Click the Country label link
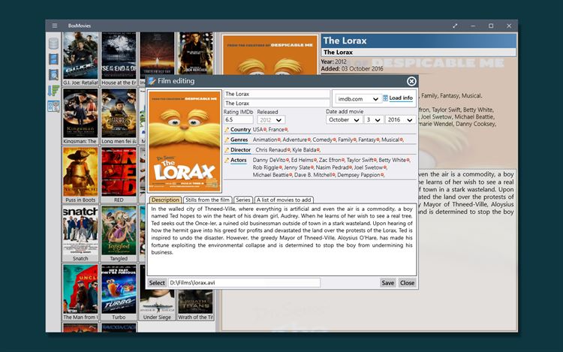 click(240, 130)
